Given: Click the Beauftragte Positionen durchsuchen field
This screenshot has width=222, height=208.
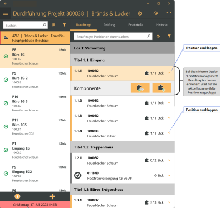Looking at the screenshot, I should [113, 37].
